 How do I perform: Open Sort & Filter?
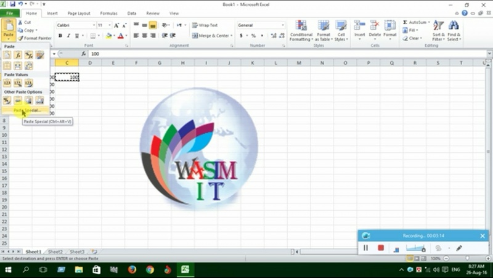pyautogui.click(x=438, y=30)
